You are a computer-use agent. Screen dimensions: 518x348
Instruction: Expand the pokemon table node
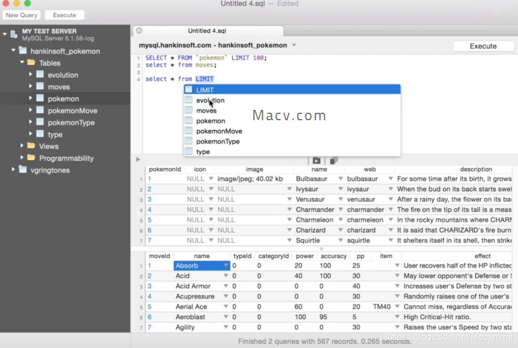click(31, 98)
